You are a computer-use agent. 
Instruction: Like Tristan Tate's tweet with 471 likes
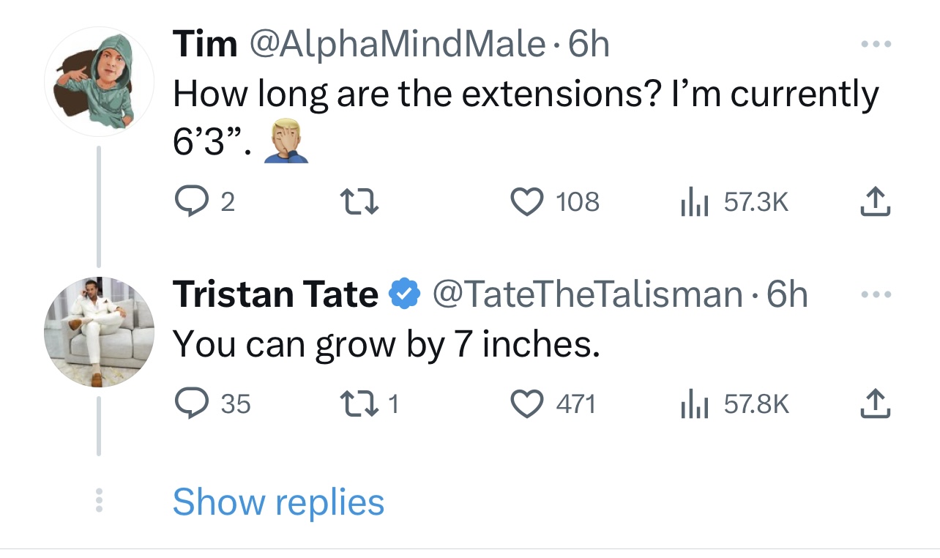coord(524,403)
